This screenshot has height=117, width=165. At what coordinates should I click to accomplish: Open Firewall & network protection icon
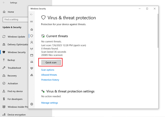coord(32,49)
